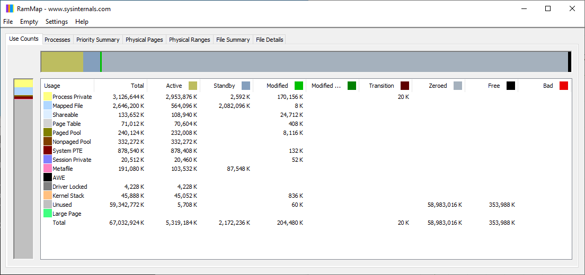Click the Free column black swatch

[x=511, y=86]
